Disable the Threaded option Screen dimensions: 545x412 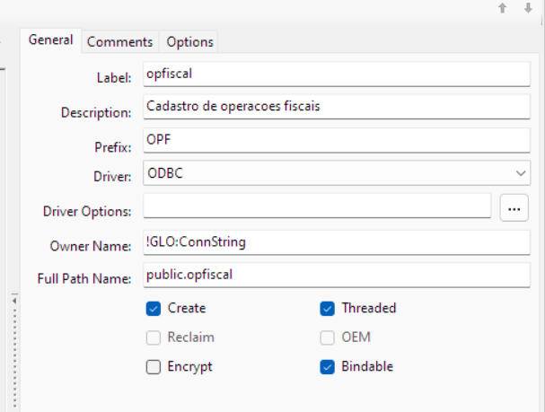tap(328, 308)
